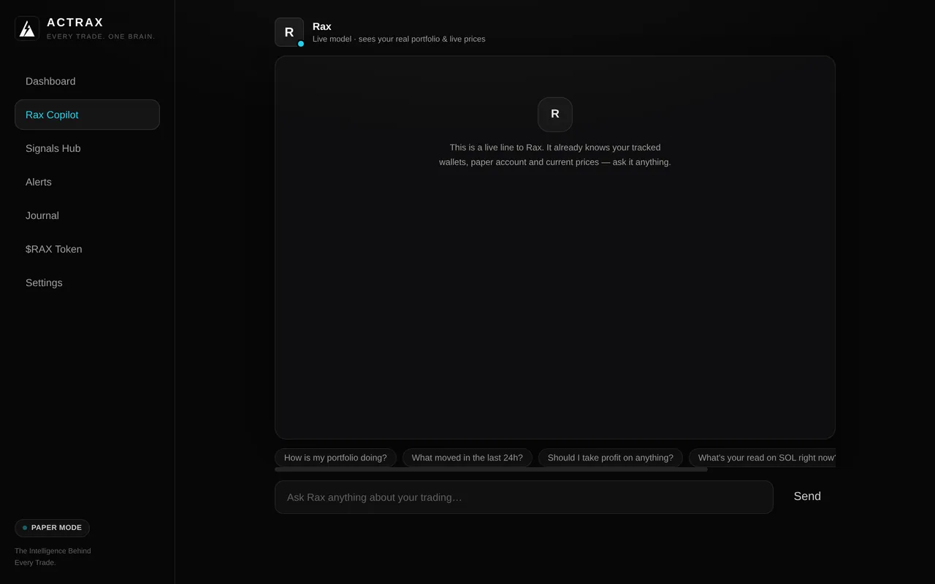Click the teal dot in the Paper Mode badge

point(25,528)
